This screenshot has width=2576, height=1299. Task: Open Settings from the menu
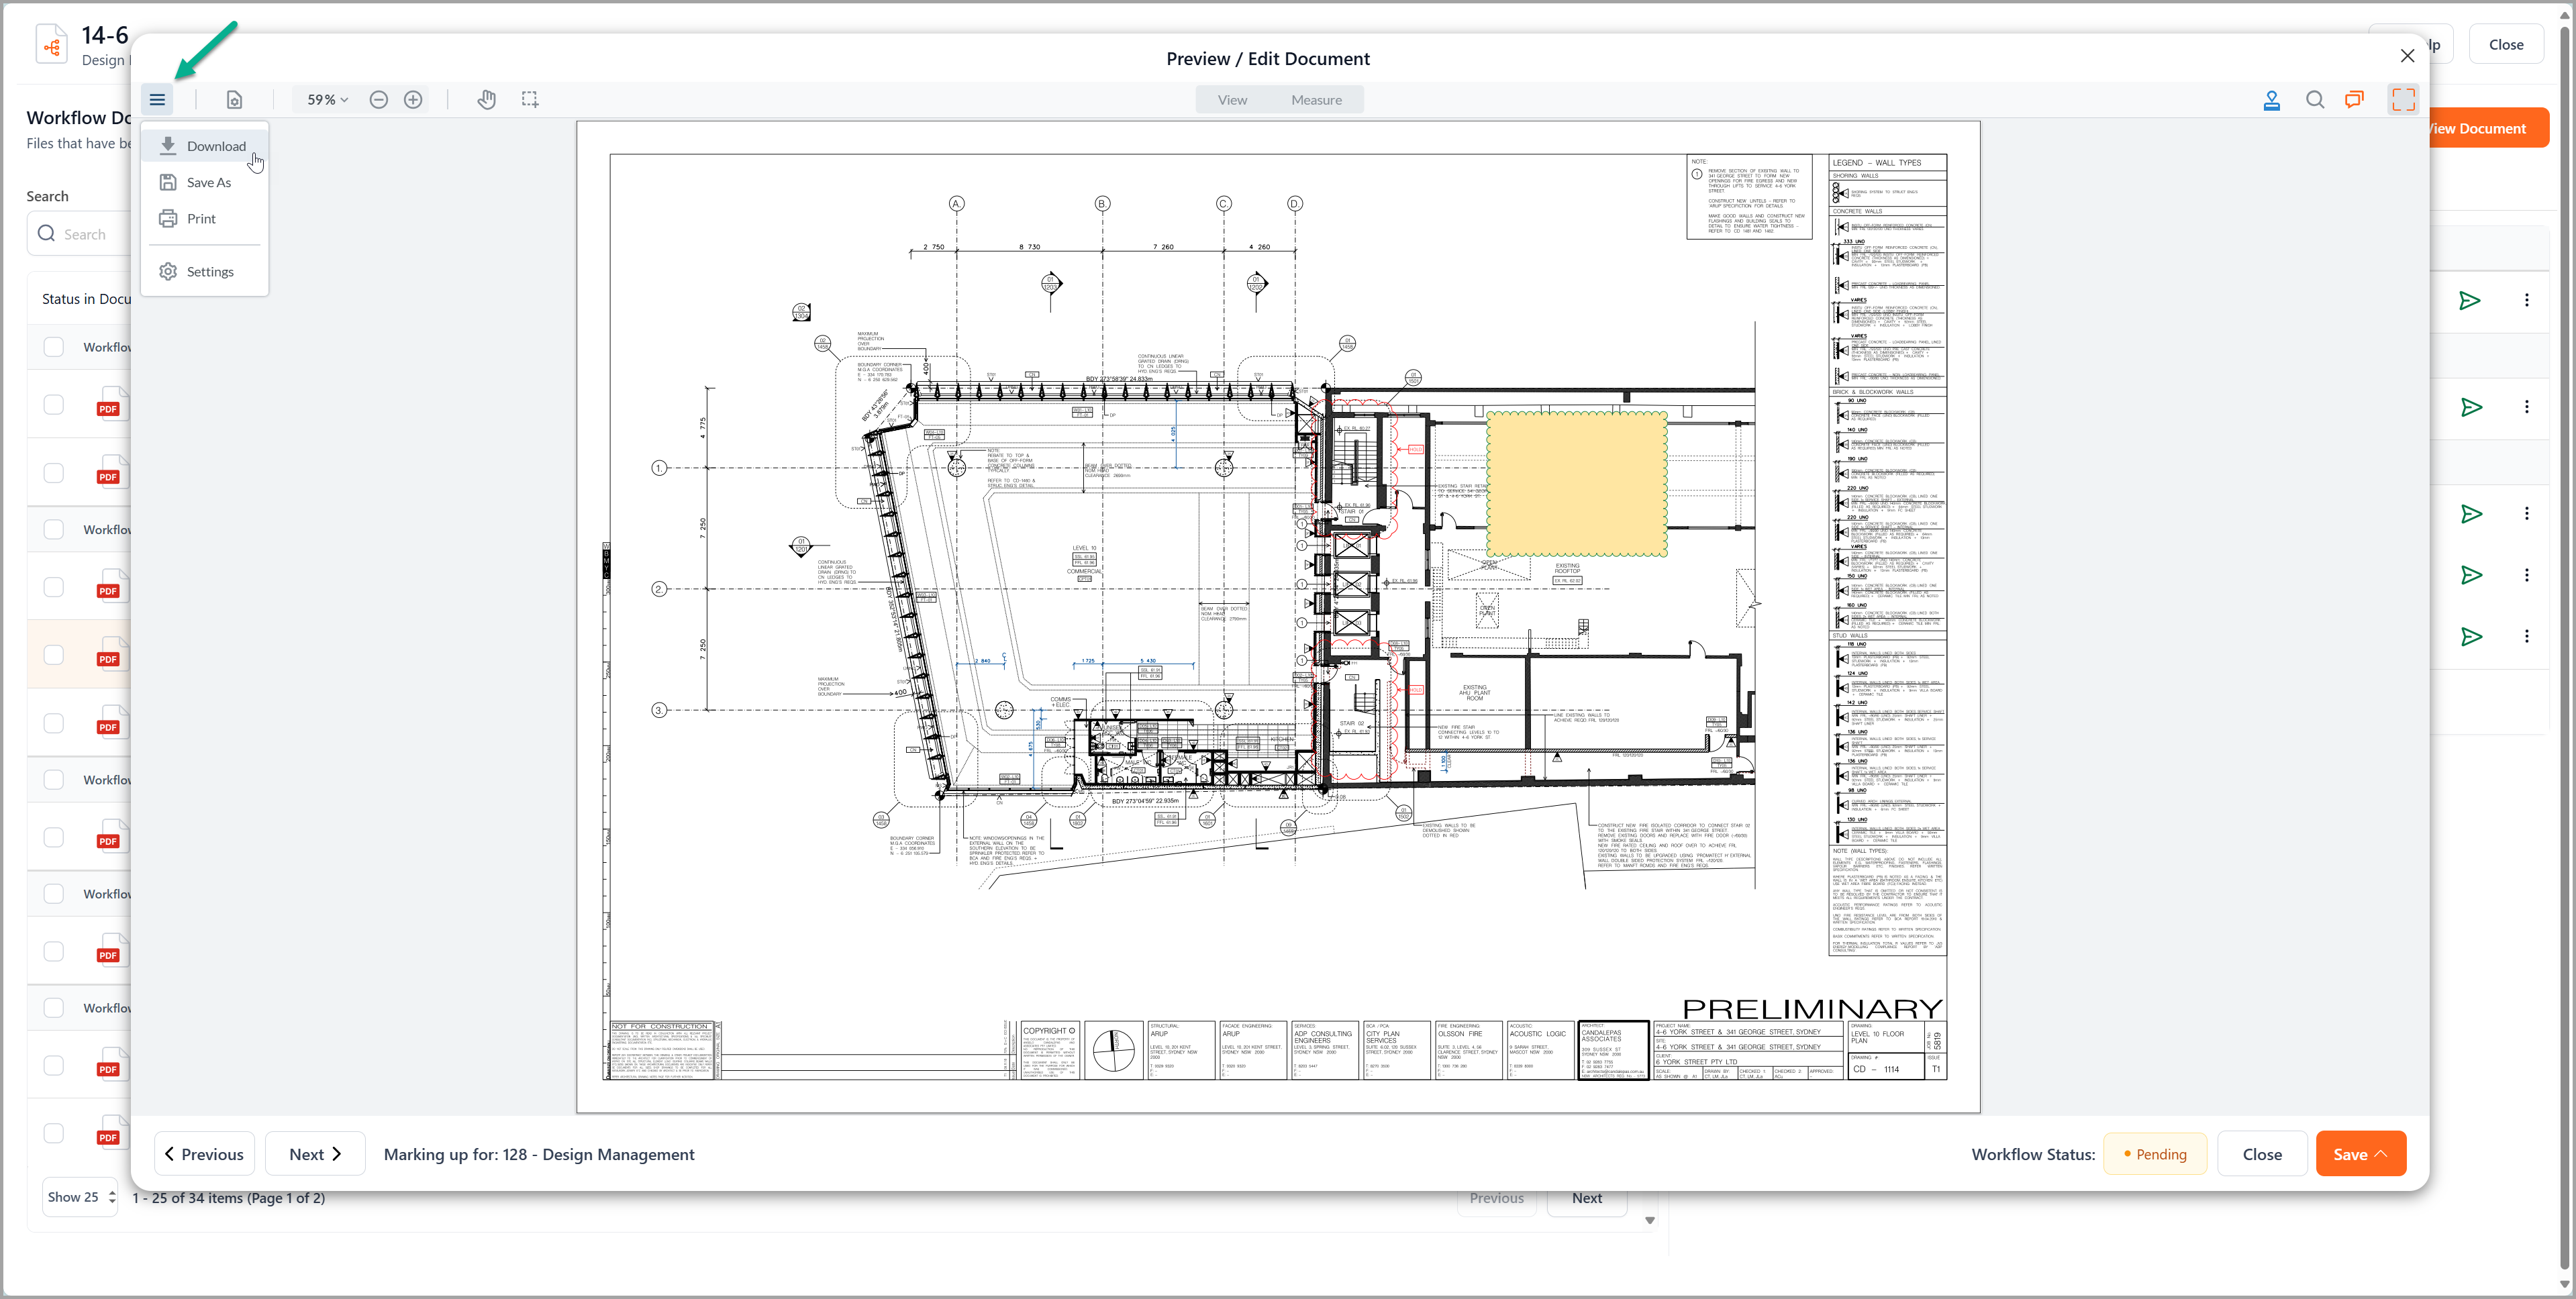tap(205, 272)
